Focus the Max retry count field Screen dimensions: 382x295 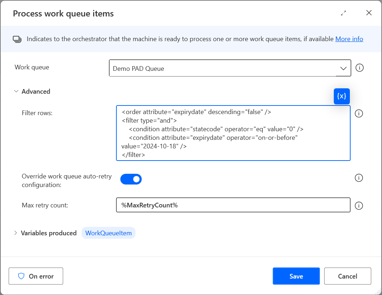click(233, 205)
